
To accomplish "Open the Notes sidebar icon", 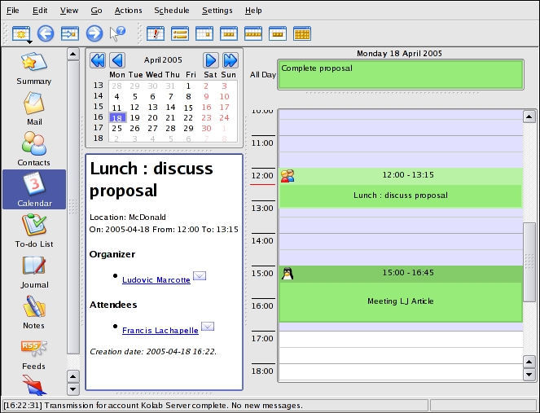I will (34, 312).
